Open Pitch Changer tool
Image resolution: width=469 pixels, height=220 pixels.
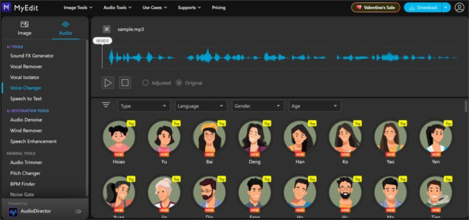coord(25,173)
